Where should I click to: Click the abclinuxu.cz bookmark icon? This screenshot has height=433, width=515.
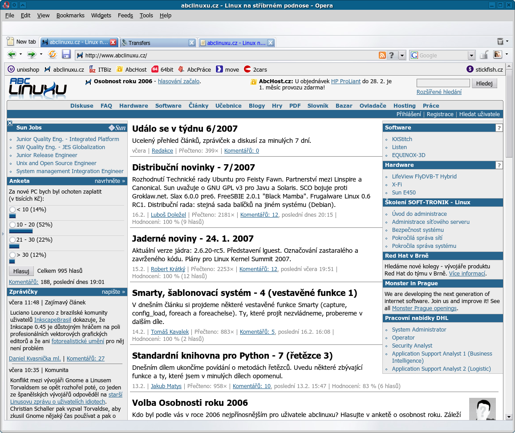pyautogui.click(x=48, y=69)
